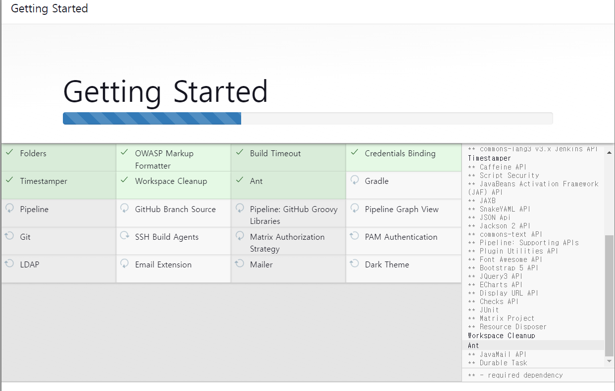This screenshot has height=391, width=615.
Task: Click the JavaMail API log line
Action: 497,354
